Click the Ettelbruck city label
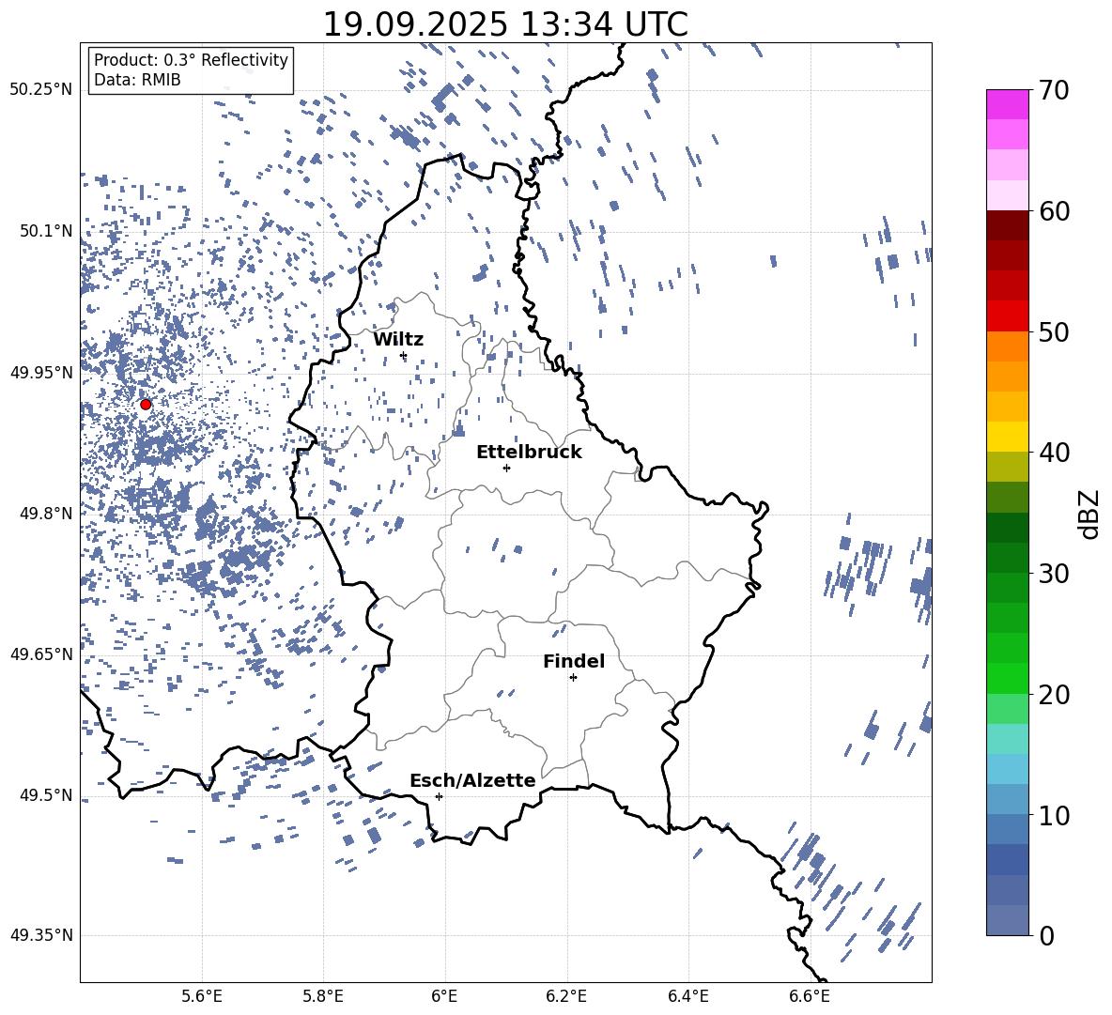The height and width of the screenshot is (1015, 1112). pyautogui.click(x=528, y=452)
